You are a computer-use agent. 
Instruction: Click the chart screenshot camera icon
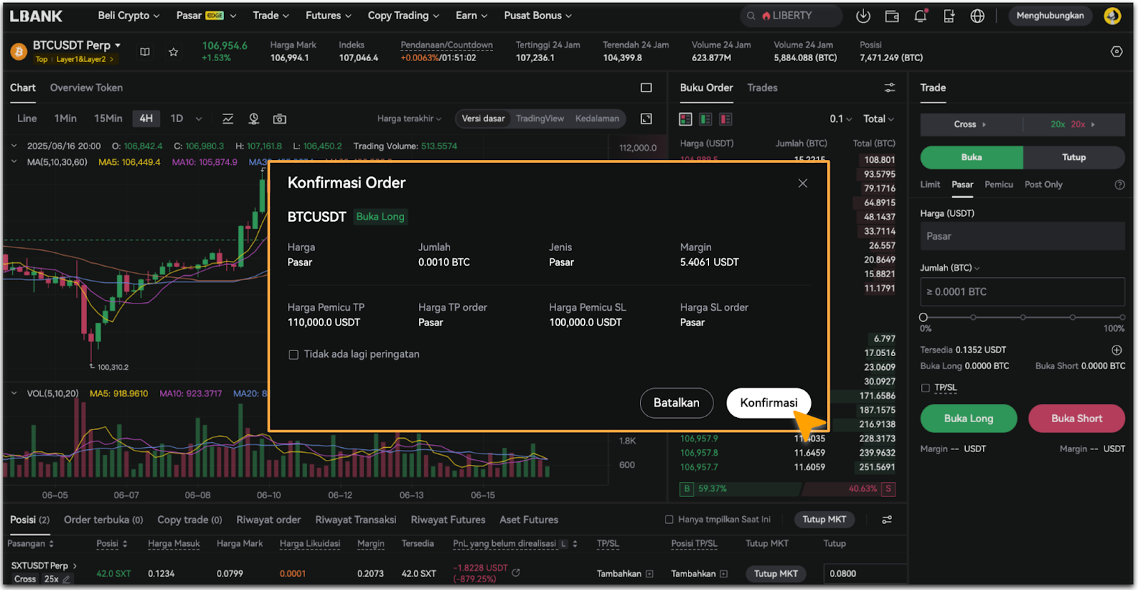click(x=280, y=119)
